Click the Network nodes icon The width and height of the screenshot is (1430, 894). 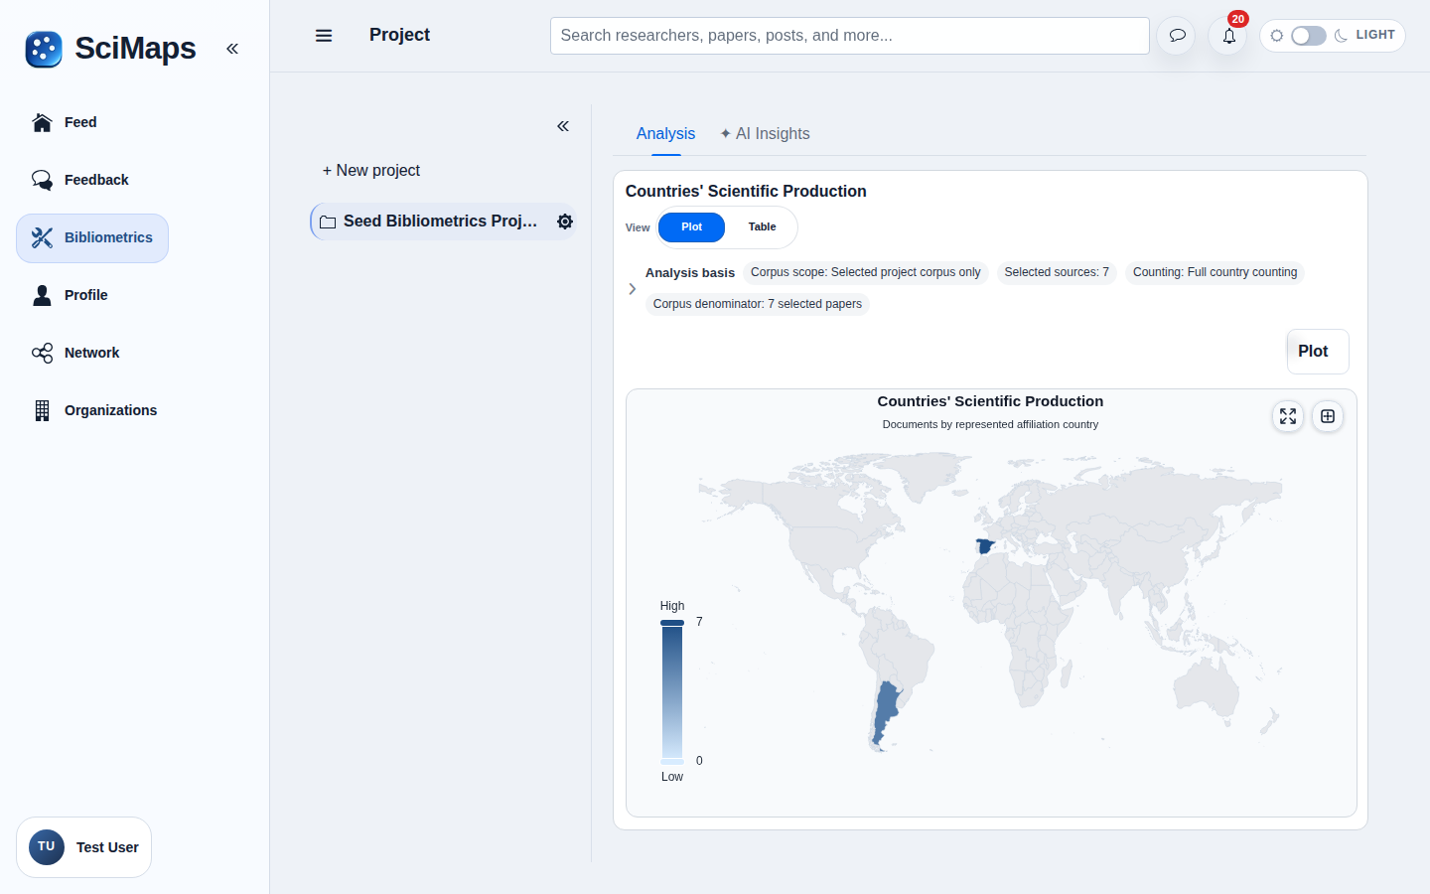(42, 353)
